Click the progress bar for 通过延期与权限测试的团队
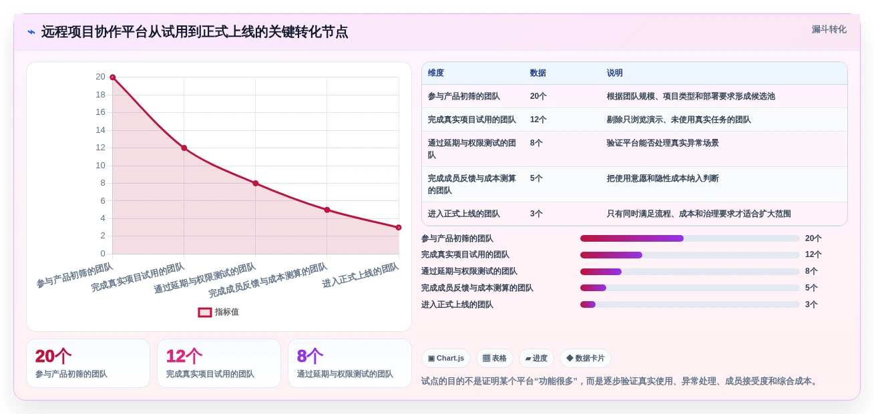This screenshot has width=874, height=414. click(x=690, y=271)
